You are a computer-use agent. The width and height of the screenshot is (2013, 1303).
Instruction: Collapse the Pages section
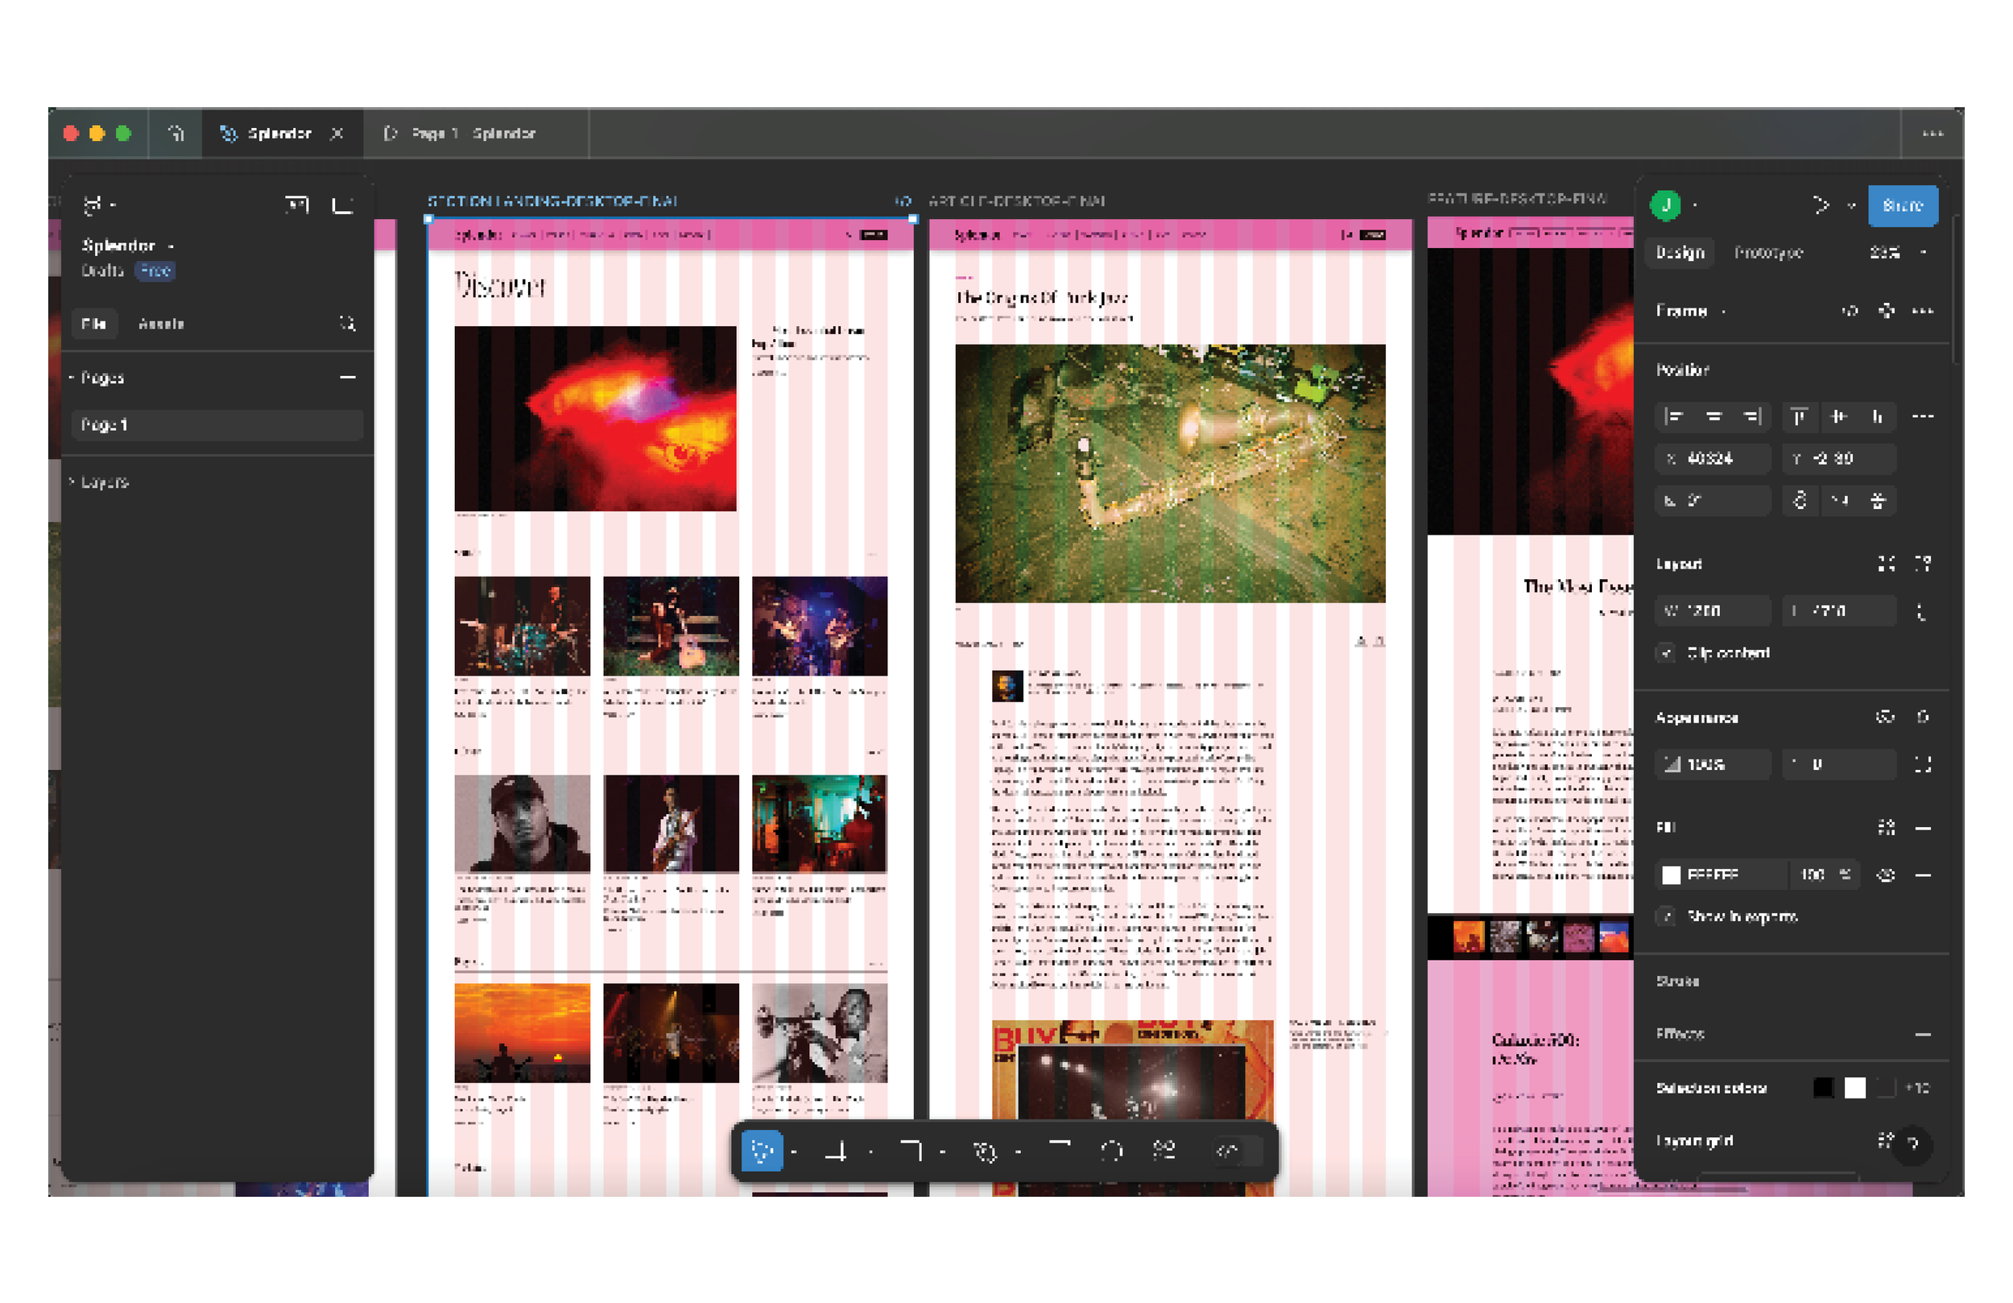click(349, 378)
